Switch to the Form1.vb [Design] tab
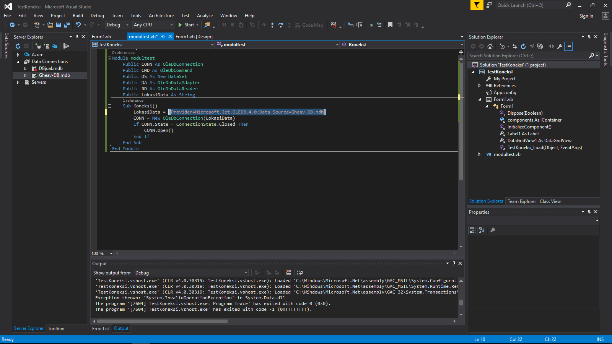 click(x=194, y=37)
